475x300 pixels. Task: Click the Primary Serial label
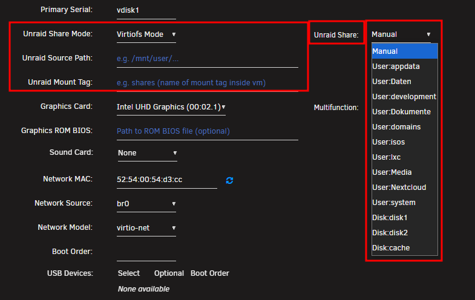tap(67, 10)
